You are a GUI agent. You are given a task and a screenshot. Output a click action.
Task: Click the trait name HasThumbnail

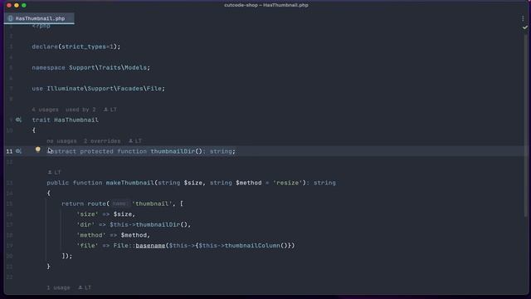tap(76, 120)
